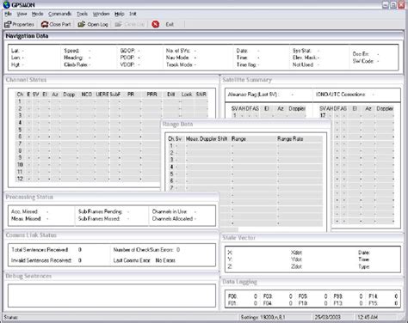This screenshot has width=408, height=323.
Task: Click the 'GDOP:' label in Navigation Data
Action: pyautogui.click(x=127, y=51)
